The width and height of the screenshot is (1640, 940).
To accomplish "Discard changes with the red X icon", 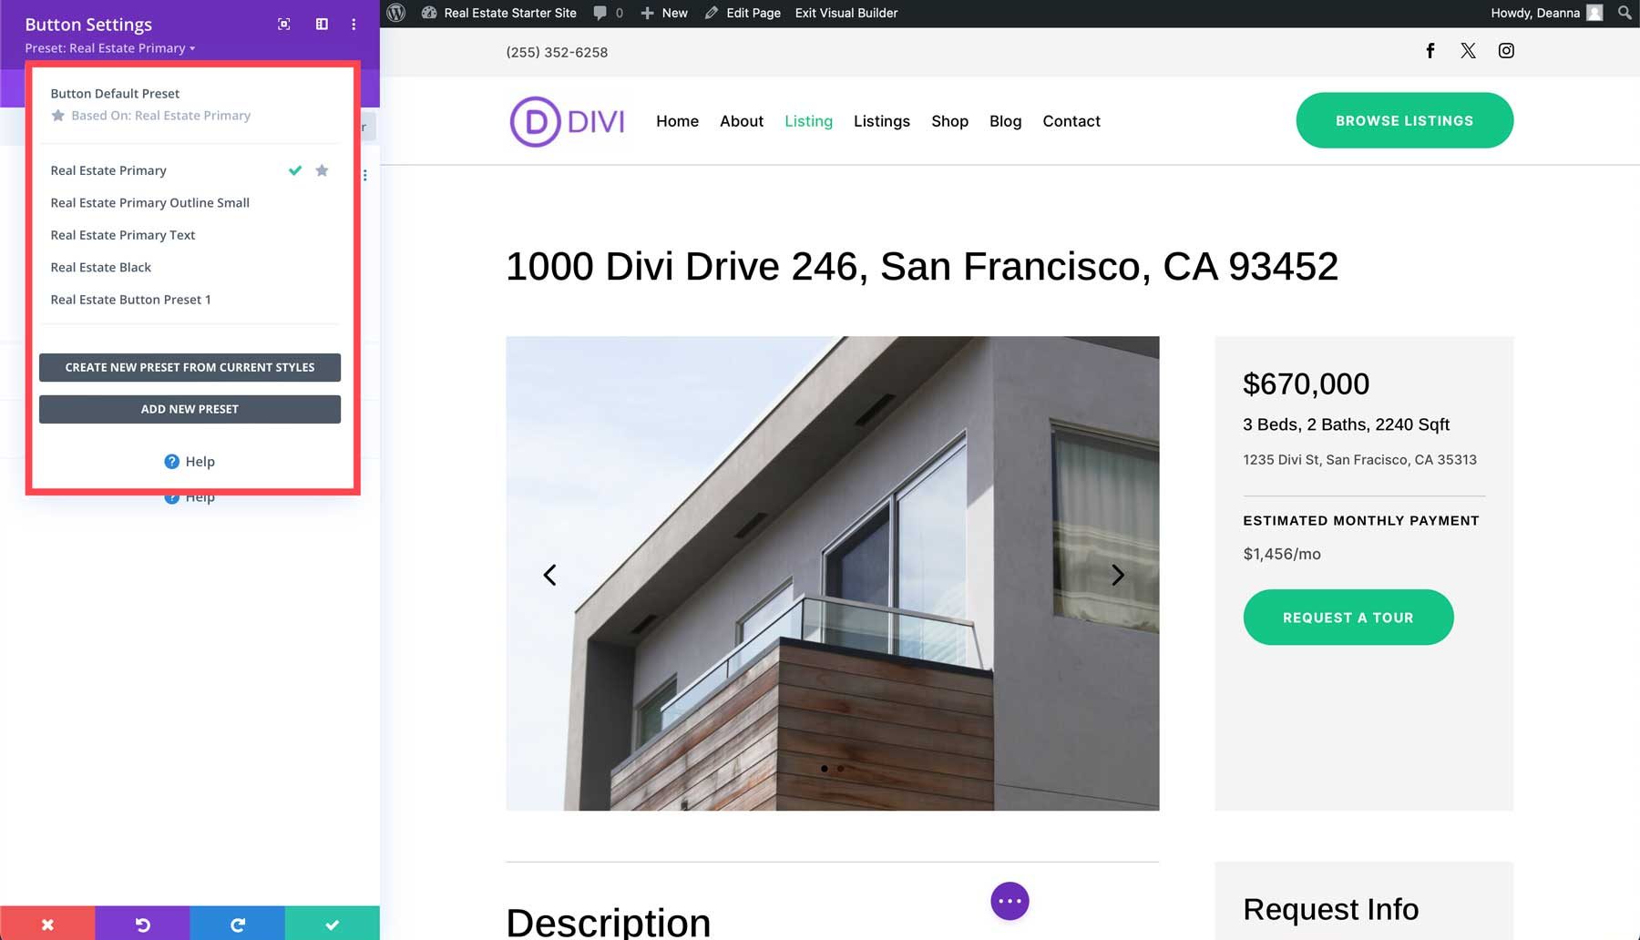I will point(47,924).
